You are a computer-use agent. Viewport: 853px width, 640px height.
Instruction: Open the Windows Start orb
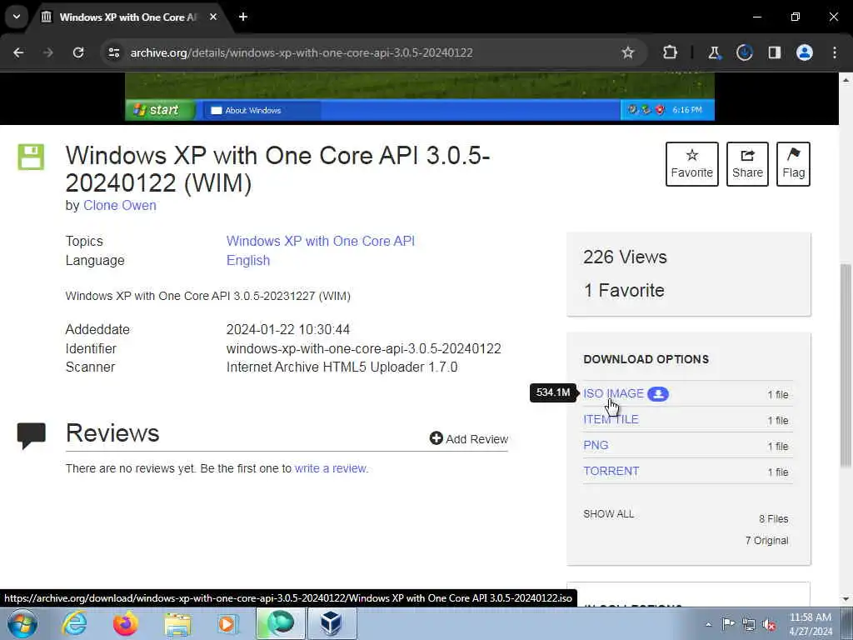pyautogui.click(x=22, y=624)
